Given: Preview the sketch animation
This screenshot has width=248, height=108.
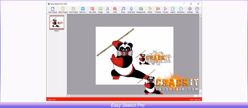Looking at the screenshot, I should pyautogui.click(x=165, y=10).
